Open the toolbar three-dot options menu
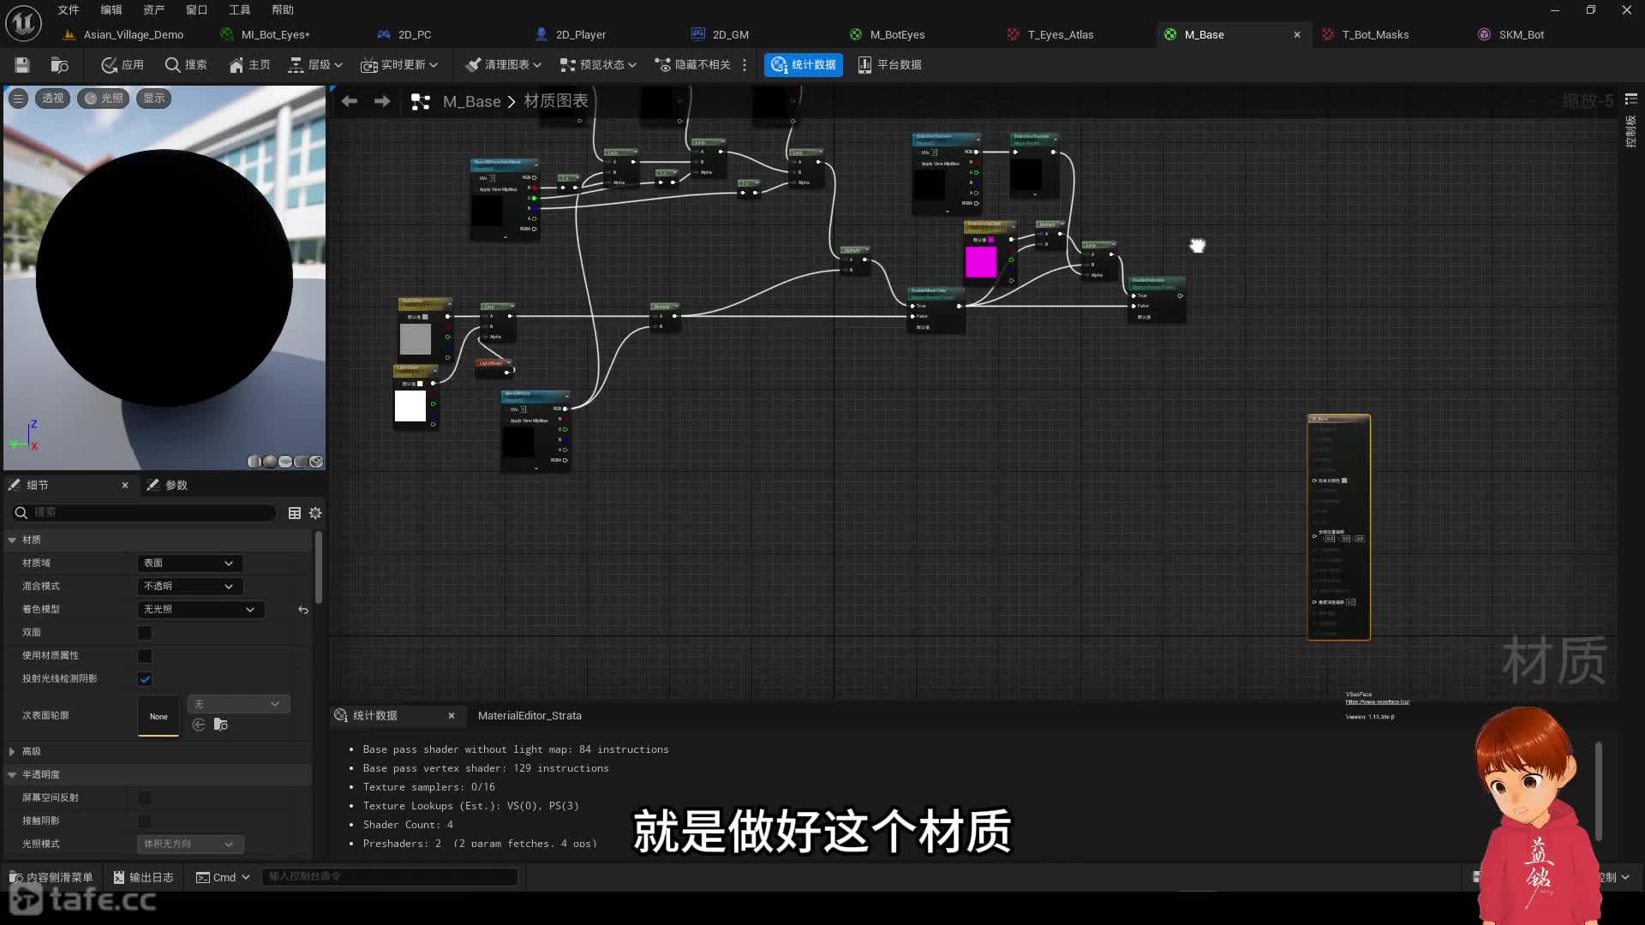This screenshot has height=925, width=1645. 745,65
